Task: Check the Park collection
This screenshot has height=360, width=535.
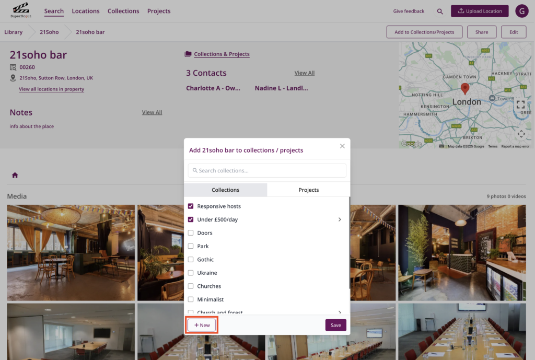Action: (x=191, y=246)
